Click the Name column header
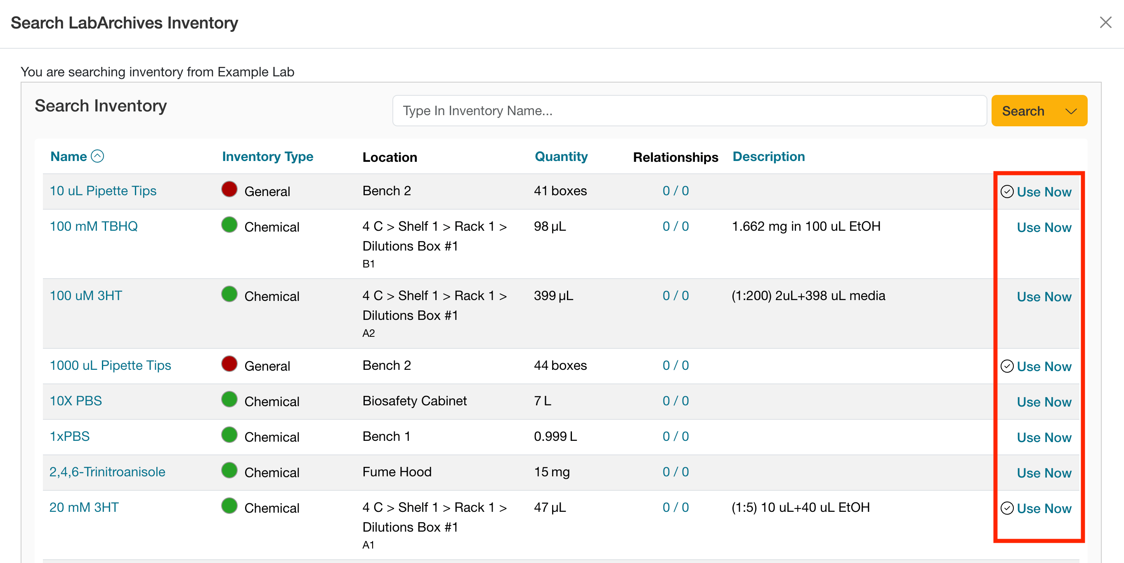1124x563 pixels. click(x=68, y=157)
